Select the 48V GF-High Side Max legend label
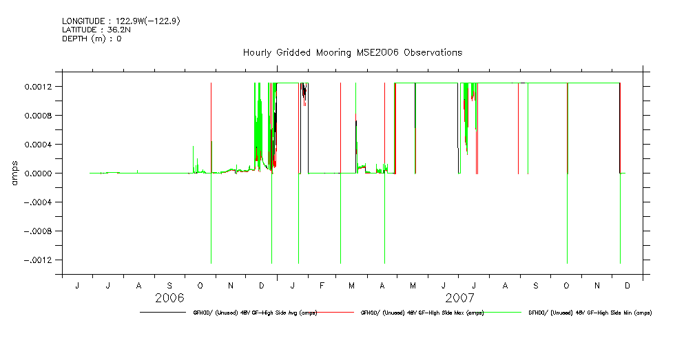 tap(422, 313)
